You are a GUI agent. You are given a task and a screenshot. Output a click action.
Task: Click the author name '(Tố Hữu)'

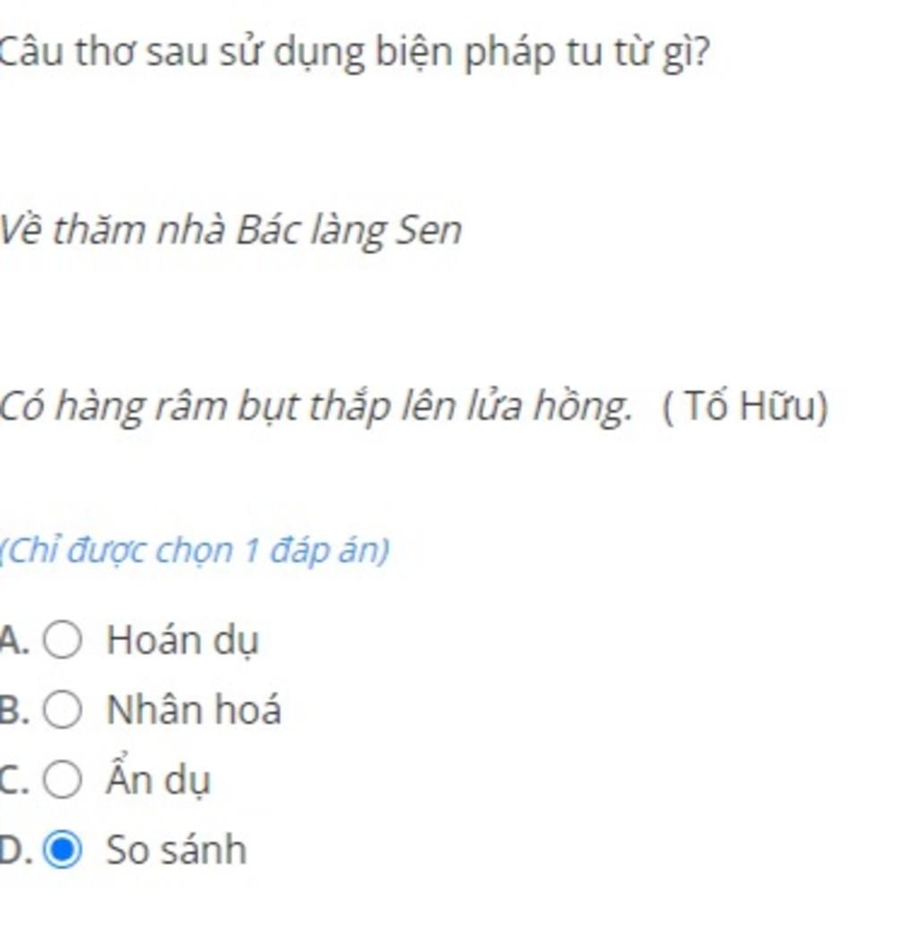[x=745, y=406]
